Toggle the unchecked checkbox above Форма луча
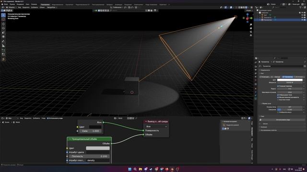 pos(278,100)
